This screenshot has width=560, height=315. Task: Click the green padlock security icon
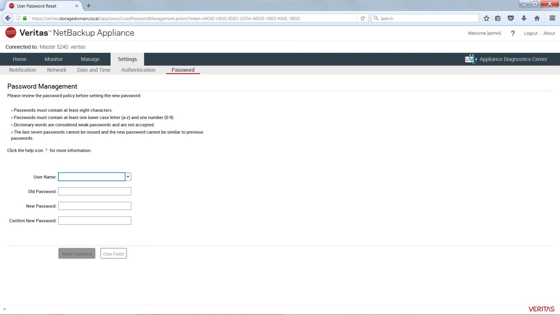[x=25, y=18]
